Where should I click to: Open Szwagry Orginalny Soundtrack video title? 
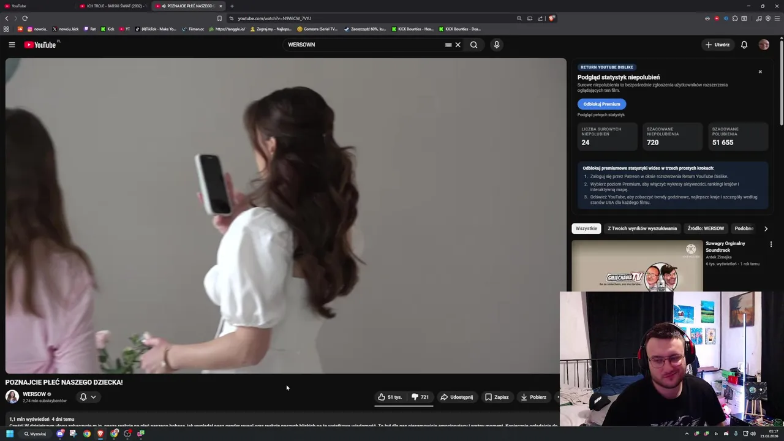click(x=725, y=246)
